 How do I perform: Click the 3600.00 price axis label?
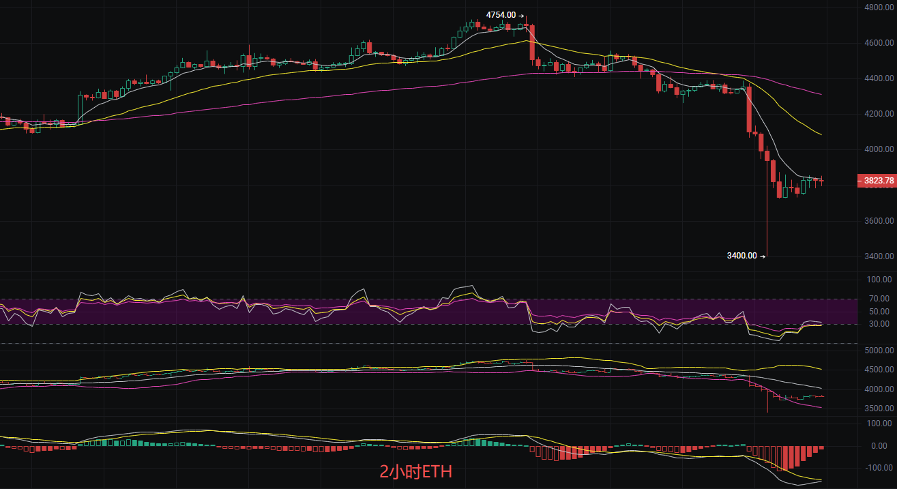pos(879,221)
